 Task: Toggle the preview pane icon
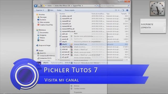click(x=123, y=10)
